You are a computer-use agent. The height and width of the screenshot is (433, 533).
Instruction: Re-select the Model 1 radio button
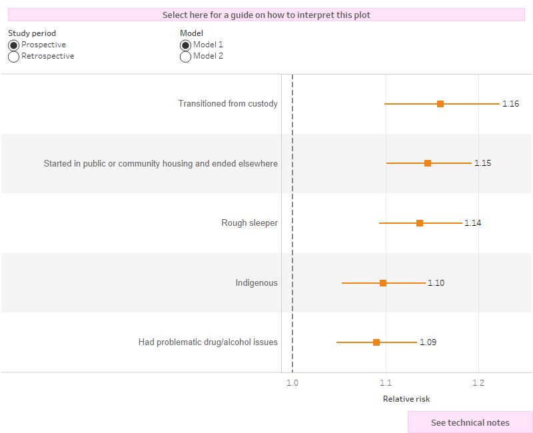click(185, 45)
